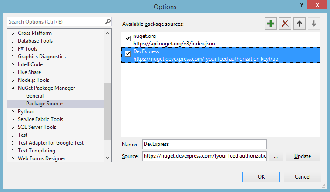Viewport: 330px width, 192px height.
Task: Click into the Name field containing DevExpress
Action: click(x=204, y=144)
